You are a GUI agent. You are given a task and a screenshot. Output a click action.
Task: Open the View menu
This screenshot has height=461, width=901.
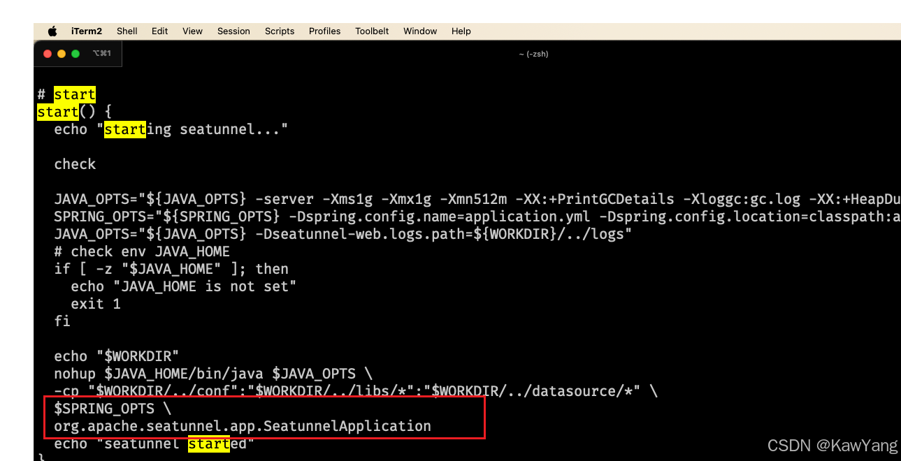192,31
